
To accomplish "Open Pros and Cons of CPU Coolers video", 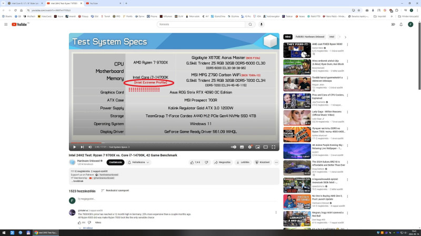I will (x=297, y=101).
